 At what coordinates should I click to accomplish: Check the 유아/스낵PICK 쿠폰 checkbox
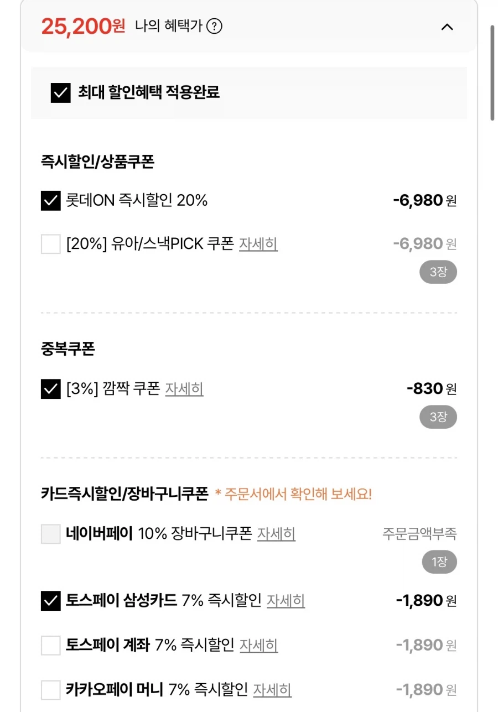pos(51,244)
